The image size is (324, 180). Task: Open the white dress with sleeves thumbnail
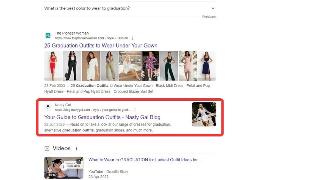coord(91,66)
